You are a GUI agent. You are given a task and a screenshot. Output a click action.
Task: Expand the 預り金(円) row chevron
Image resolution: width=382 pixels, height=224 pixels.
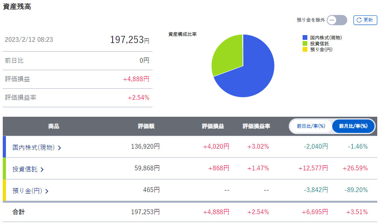click(47, 191)
